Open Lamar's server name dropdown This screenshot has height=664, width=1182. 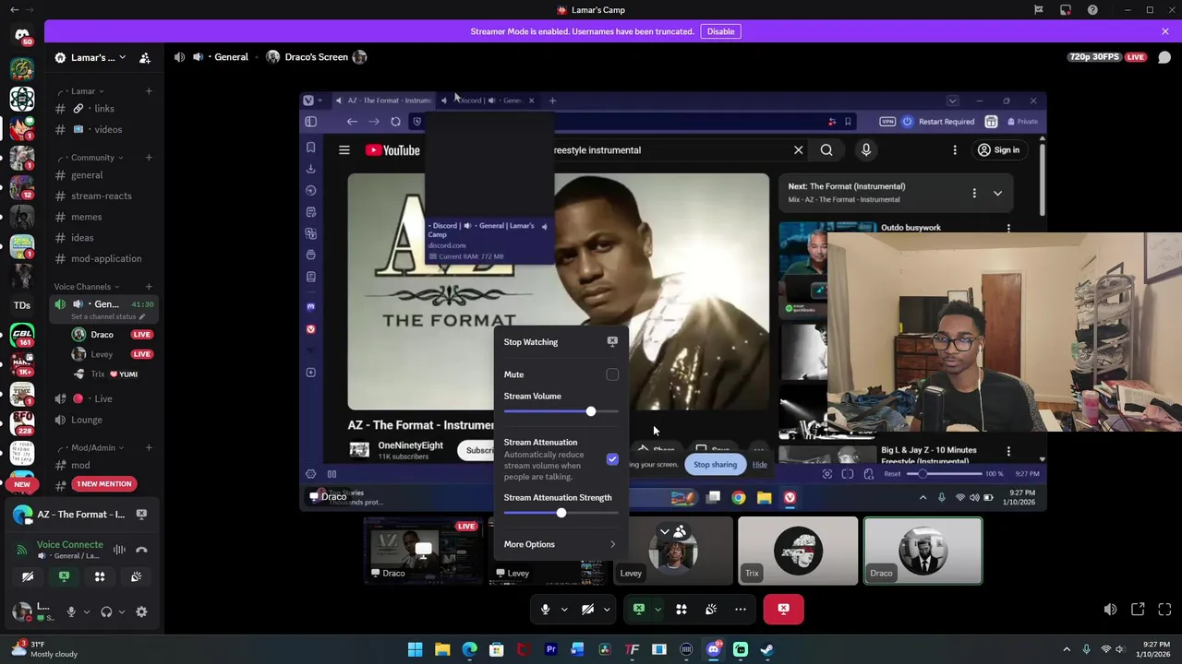90,57
